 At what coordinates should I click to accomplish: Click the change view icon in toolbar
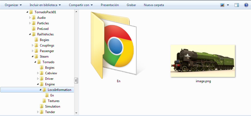click(222, 5)
